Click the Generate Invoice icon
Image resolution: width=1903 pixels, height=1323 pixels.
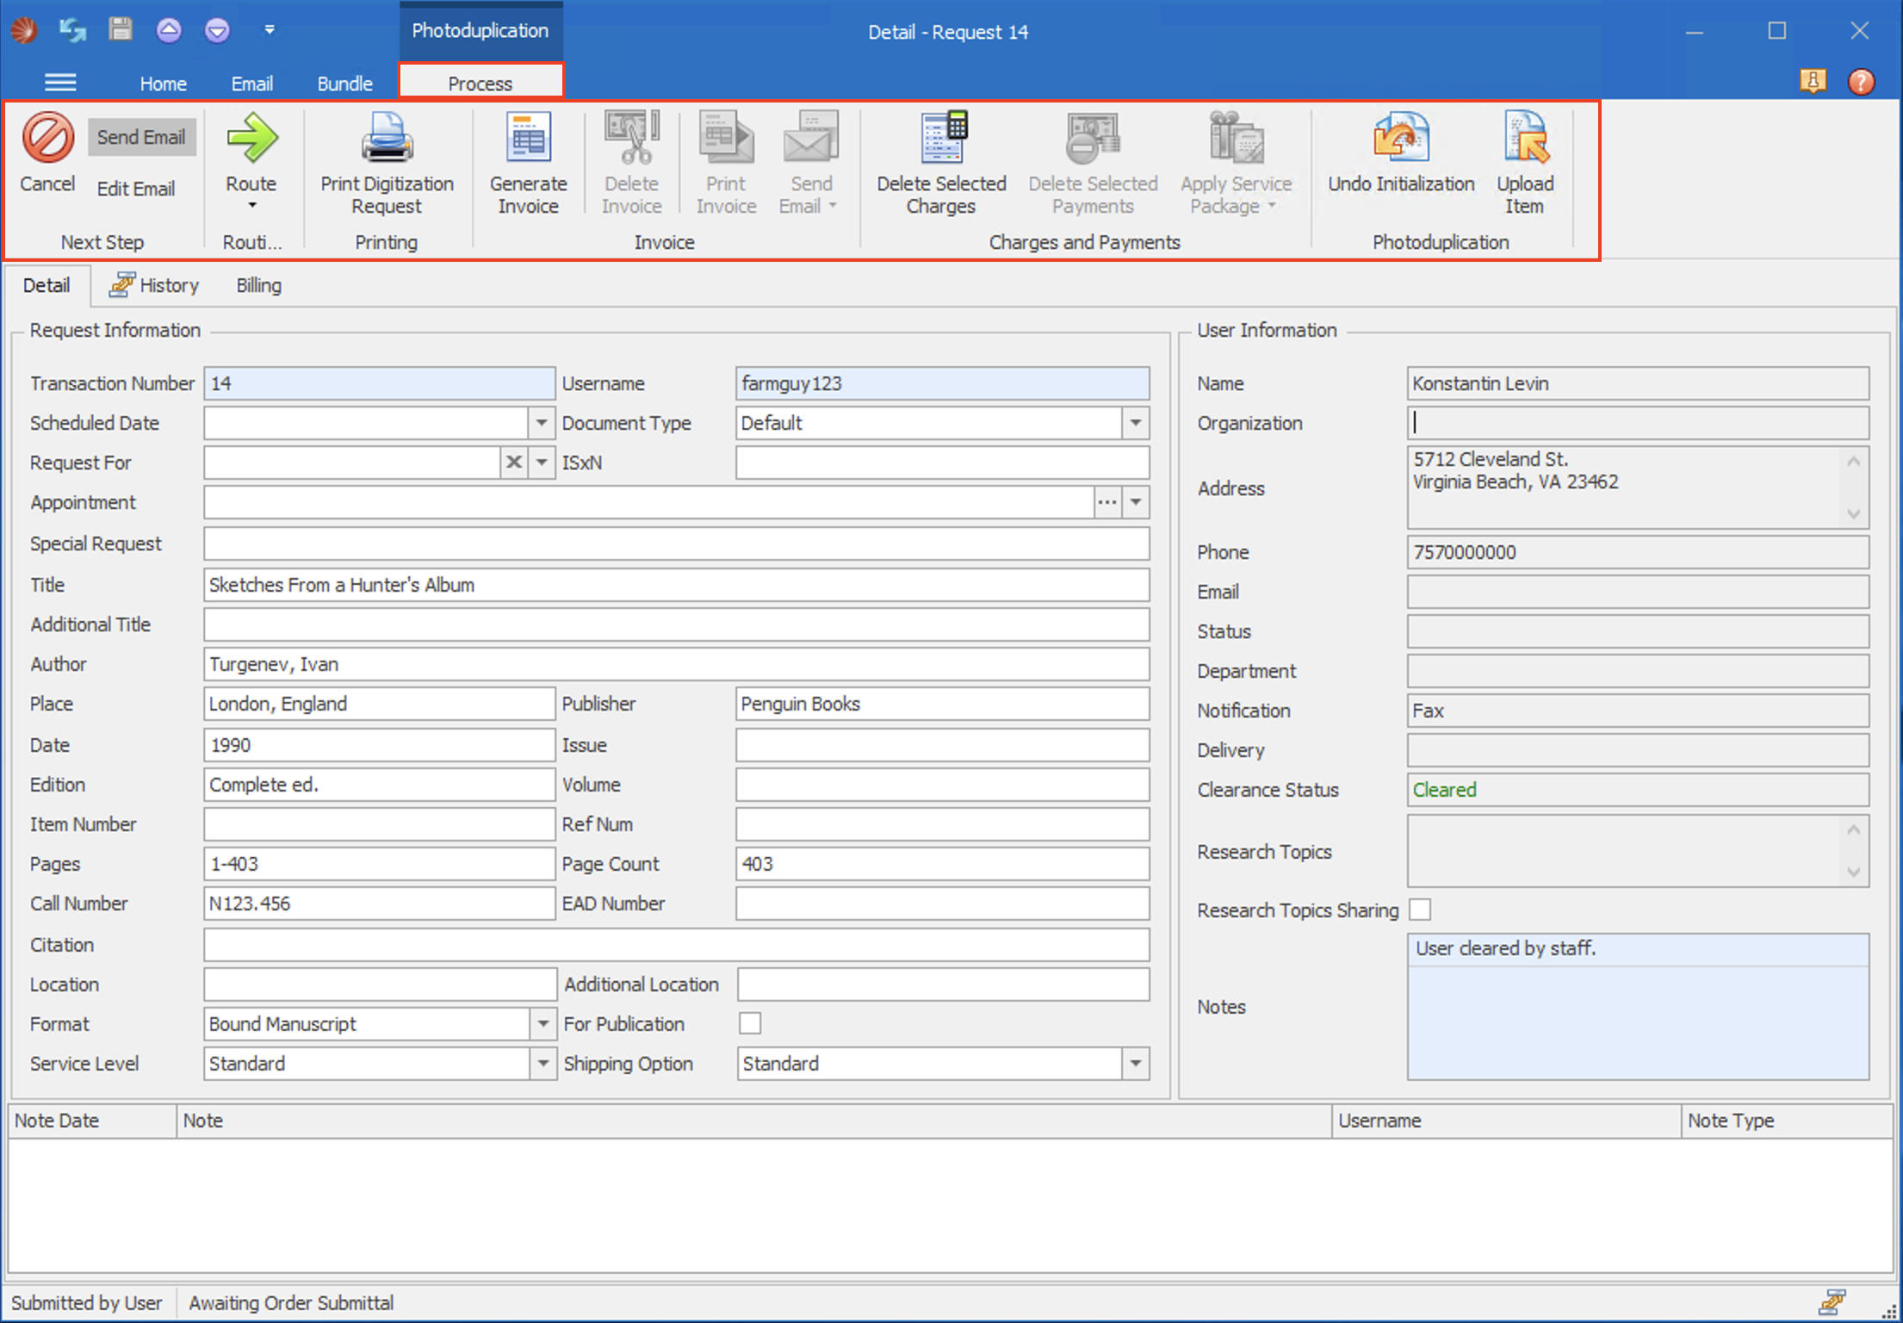(x=528, y=138)
